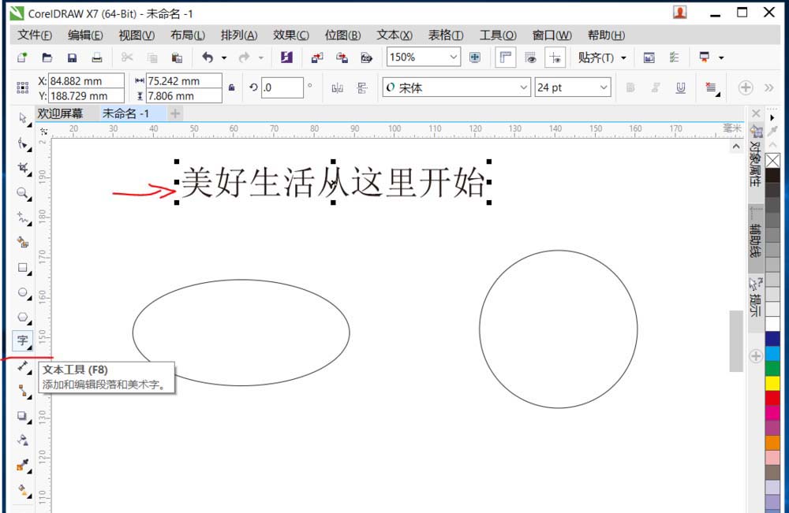Open the zoom level 150% dropdown
Image resolution: width=789 pixels, height=513 pixels.
pos(454,57)
